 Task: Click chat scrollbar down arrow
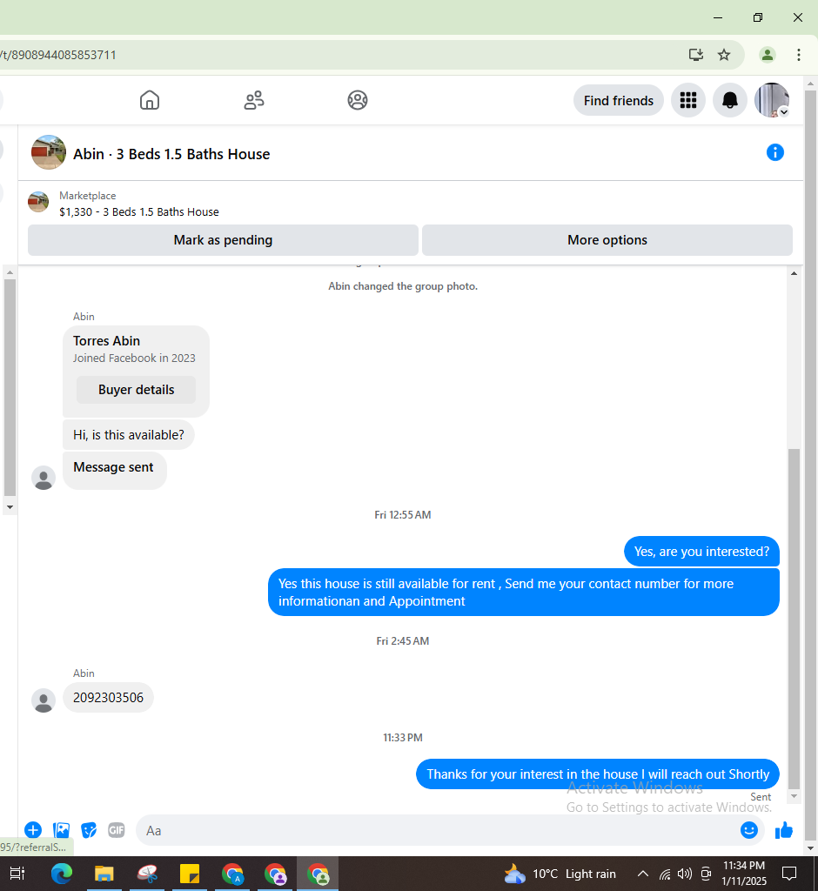click(795, 796)
